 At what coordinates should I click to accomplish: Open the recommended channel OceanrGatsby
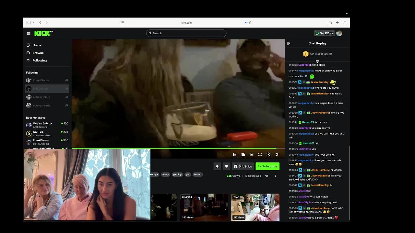(x=47, y=125)
